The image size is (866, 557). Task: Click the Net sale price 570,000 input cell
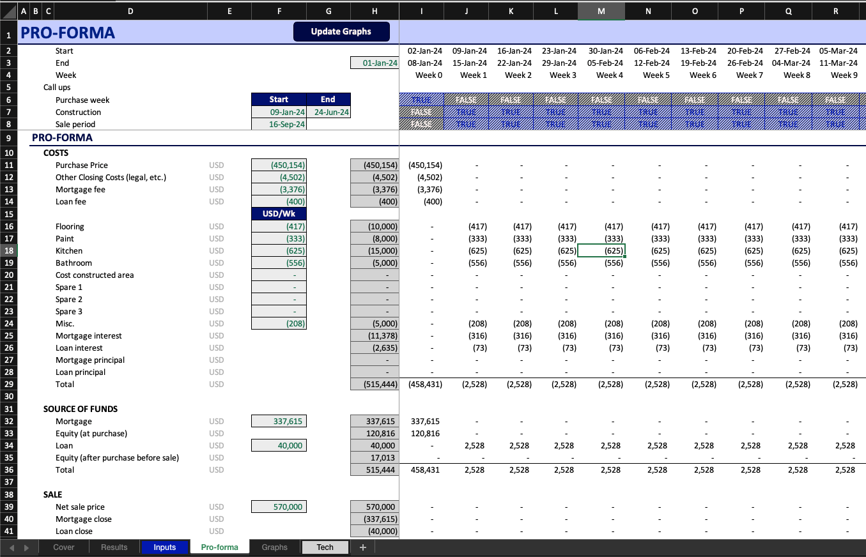[x=279, y=507]
